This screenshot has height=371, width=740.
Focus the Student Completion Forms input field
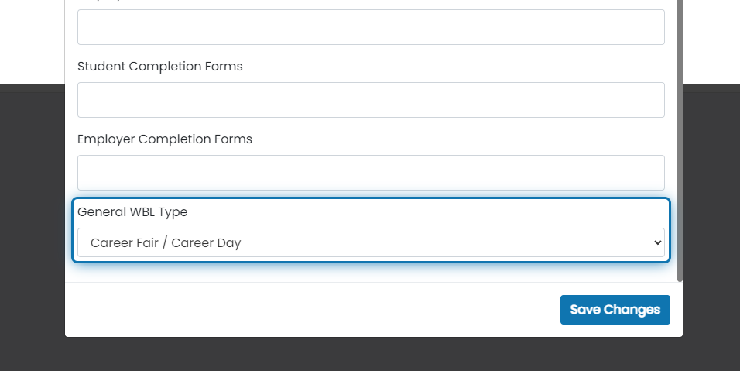371,100
